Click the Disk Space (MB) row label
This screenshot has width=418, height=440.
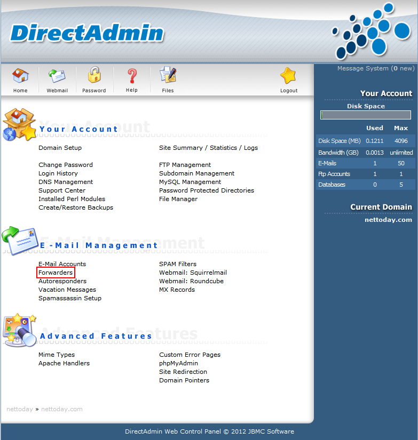click(340, 141)
